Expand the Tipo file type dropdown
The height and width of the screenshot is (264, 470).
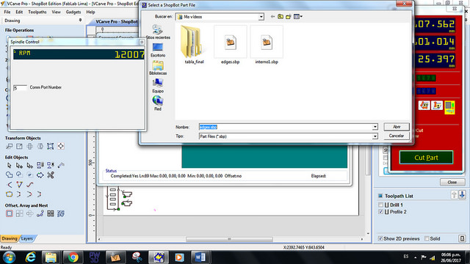pyautogui.click(x=375, y=136)
